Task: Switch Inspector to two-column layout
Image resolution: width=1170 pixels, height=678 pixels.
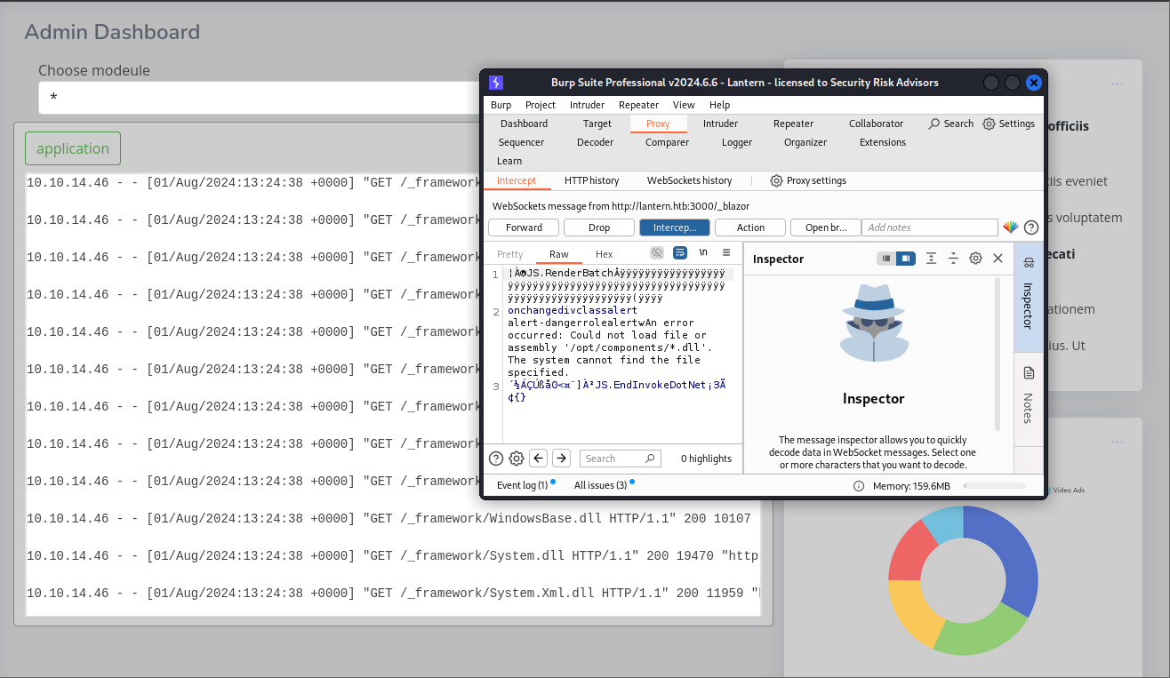Action: [906, 259]
